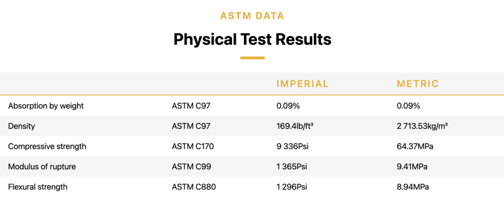Click the Physical Test Results title

252,40
